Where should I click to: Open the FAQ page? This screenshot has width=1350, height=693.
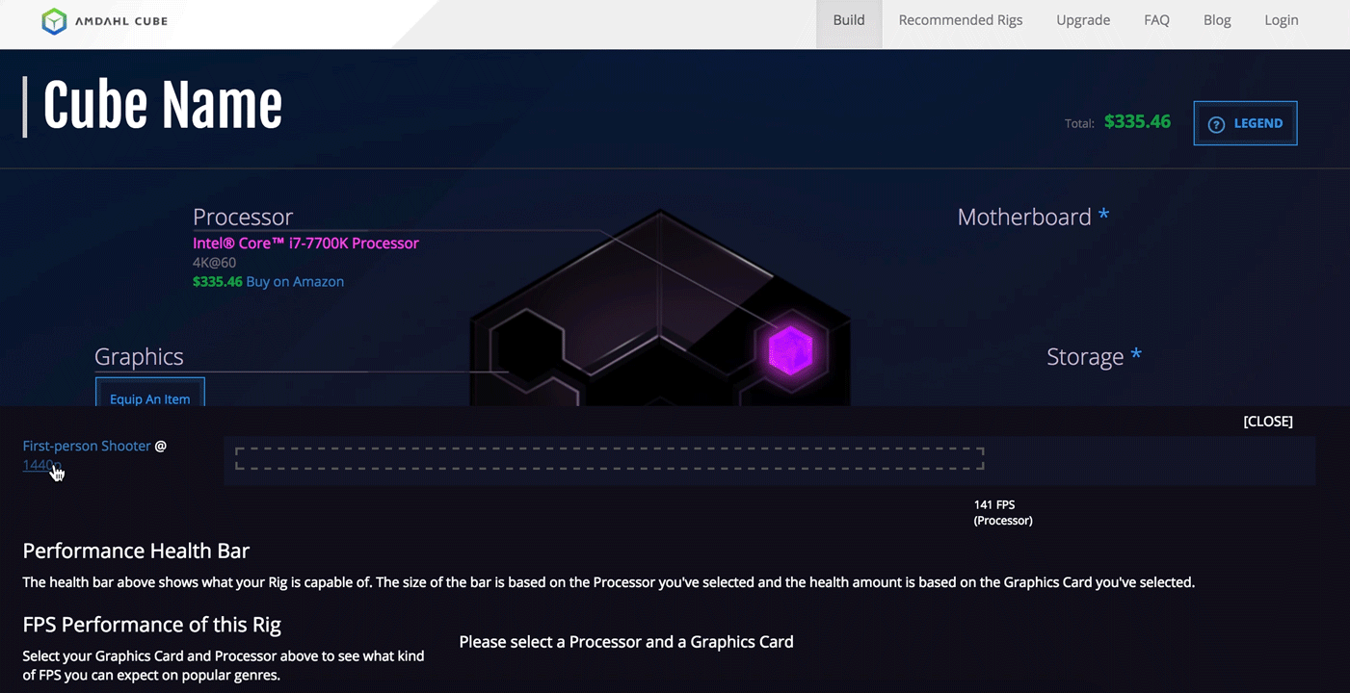coord(1156,20)
